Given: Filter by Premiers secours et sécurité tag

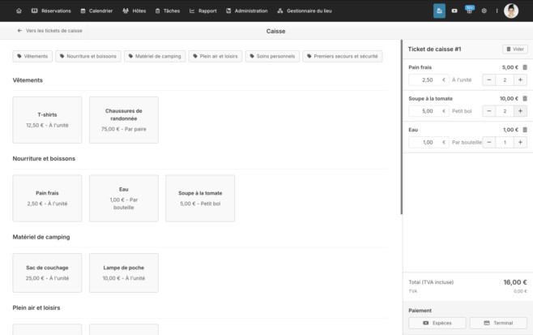Looking at the screenshot, I should tap(343, 56).
